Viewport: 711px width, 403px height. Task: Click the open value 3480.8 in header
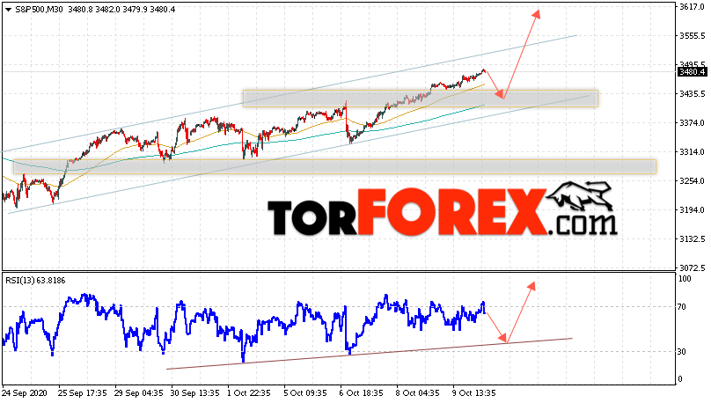click(80, 9)
